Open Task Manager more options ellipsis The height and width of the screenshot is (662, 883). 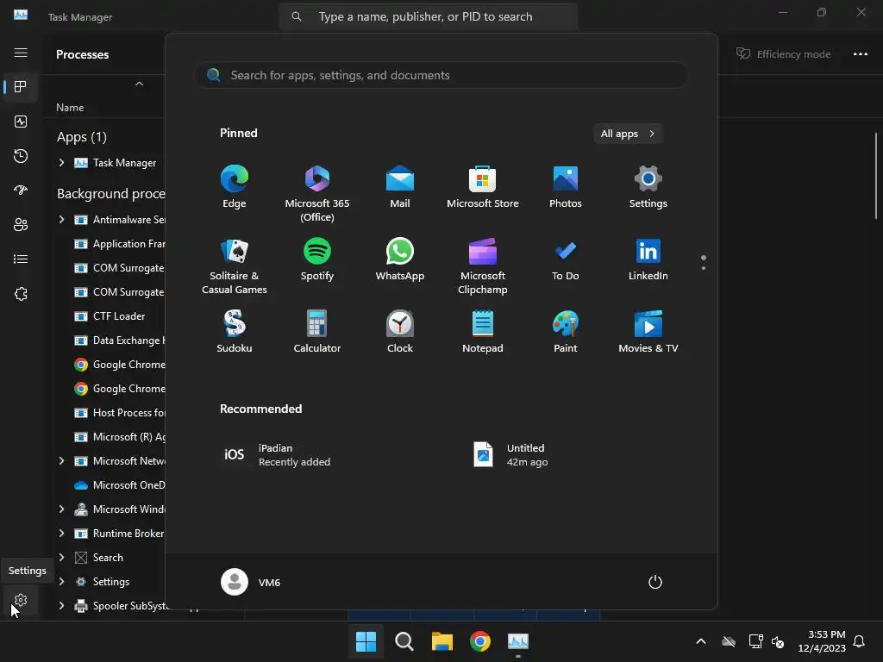point(860,53)
